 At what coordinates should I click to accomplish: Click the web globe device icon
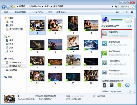(x=127, y=85)
